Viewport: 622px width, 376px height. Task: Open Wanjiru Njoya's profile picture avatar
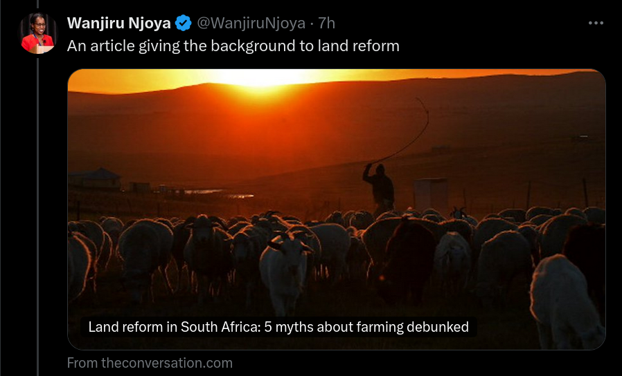pyautogui.click(x=37, y=34)
